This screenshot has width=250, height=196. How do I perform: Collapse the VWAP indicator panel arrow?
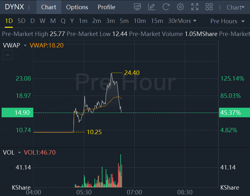(x=8, y=55)
